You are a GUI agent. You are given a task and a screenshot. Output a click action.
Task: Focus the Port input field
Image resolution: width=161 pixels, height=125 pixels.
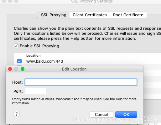(x=36, y=91)
